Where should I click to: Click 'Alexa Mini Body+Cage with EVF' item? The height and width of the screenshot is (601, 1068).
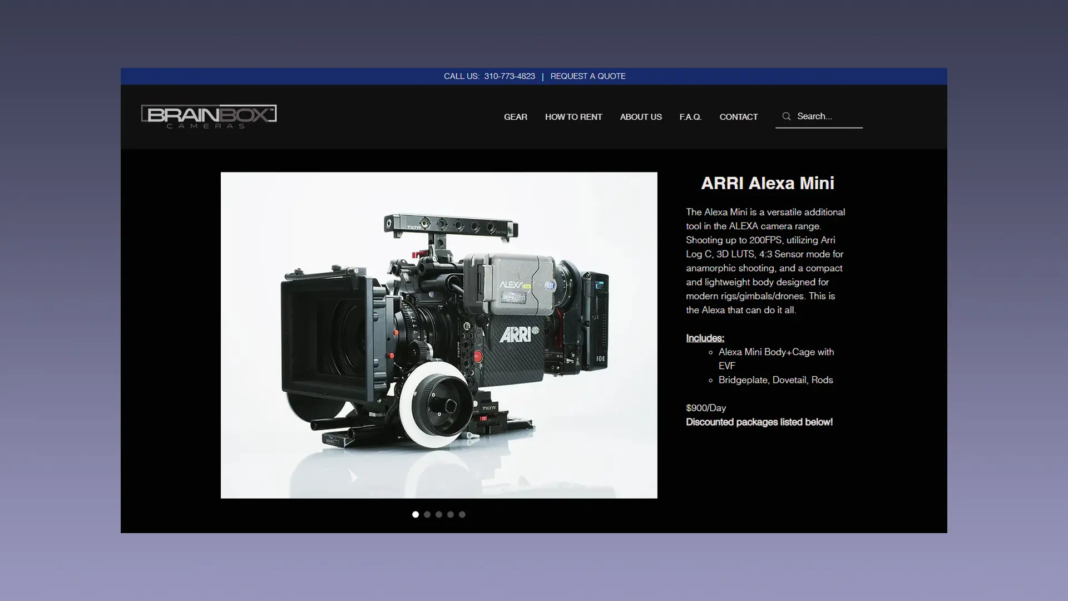tap(776, 359)
